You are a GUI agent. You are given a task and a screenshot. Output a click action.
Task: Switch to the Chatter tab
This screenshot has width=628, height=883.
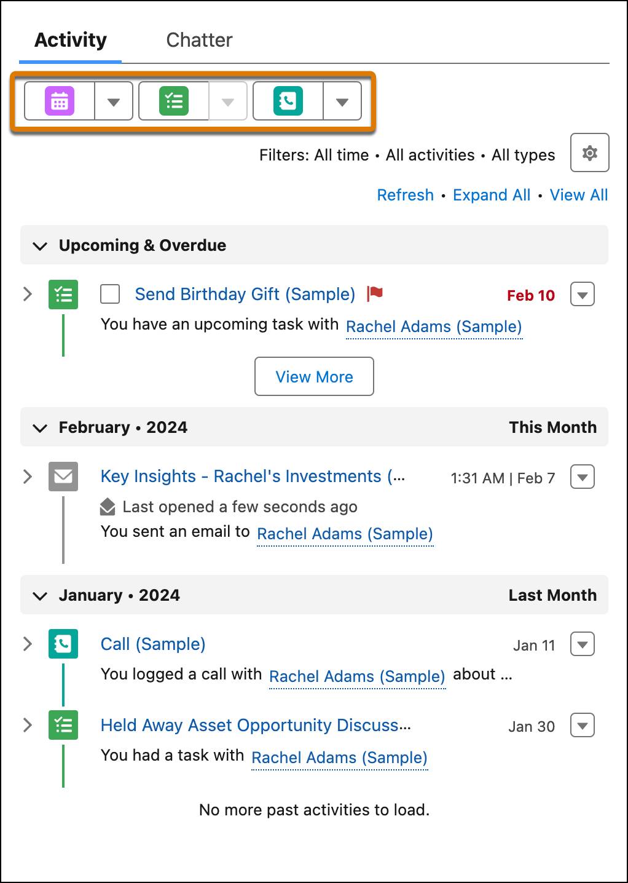(x=199, y=39)
